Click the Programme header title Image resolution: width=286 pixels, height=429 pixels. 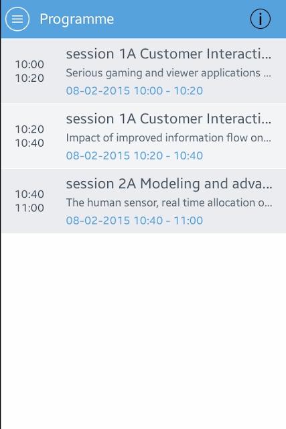coord(77,19)
